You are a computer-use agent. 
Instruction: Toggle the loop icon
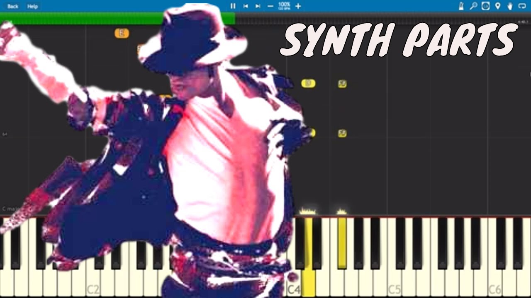(522, 6)
